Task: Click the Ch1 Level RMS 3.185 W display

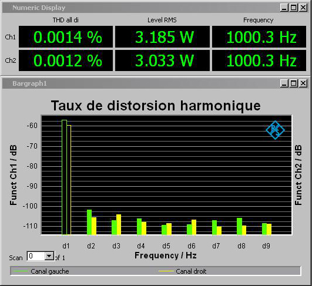Action: click(x=162, y=37)
